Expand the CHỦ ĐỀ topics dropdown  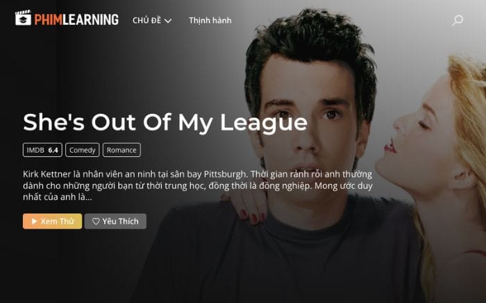(x=152, y=20)
